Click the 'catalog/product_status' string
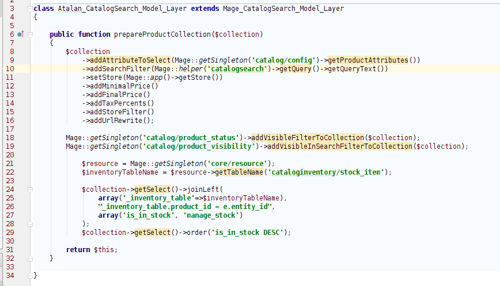This screenshot has height=286, width=500. click(x=191, y=138)
